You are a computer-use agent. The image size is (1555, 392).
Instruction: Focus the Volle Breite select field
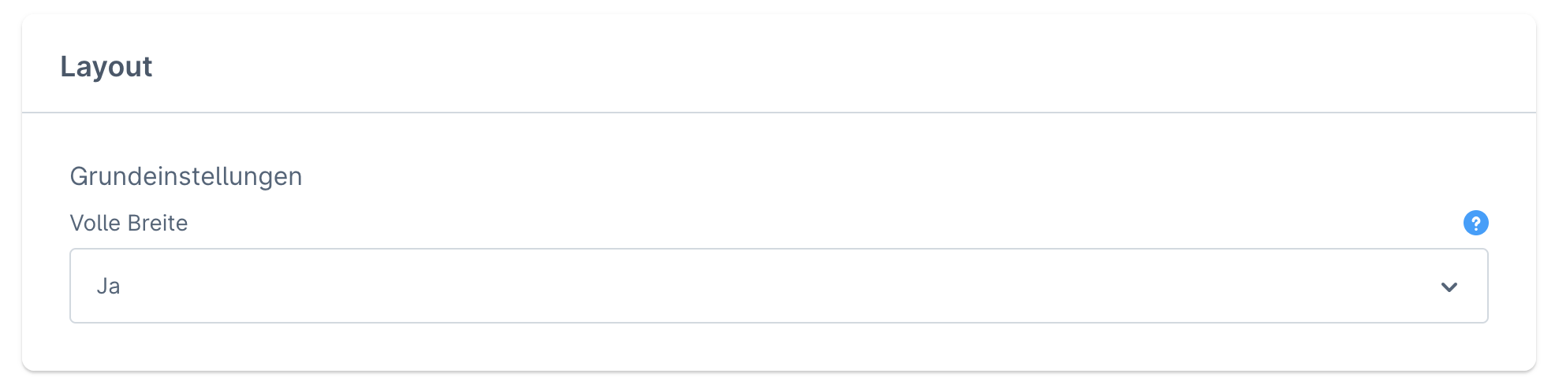pos(778,286)
